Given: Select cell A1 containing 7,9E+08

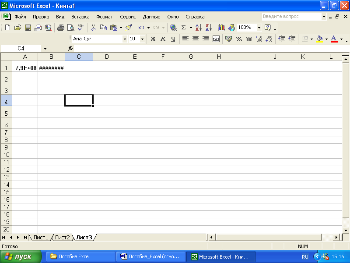Looking at the screenshot, I should pos(25,66).
